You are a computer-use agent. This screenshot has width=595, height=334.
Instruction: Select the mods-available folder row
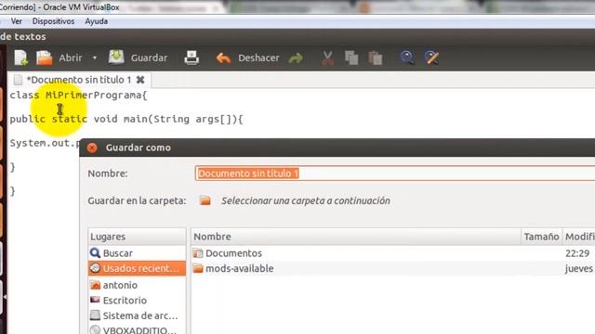[x=393, y=268]
